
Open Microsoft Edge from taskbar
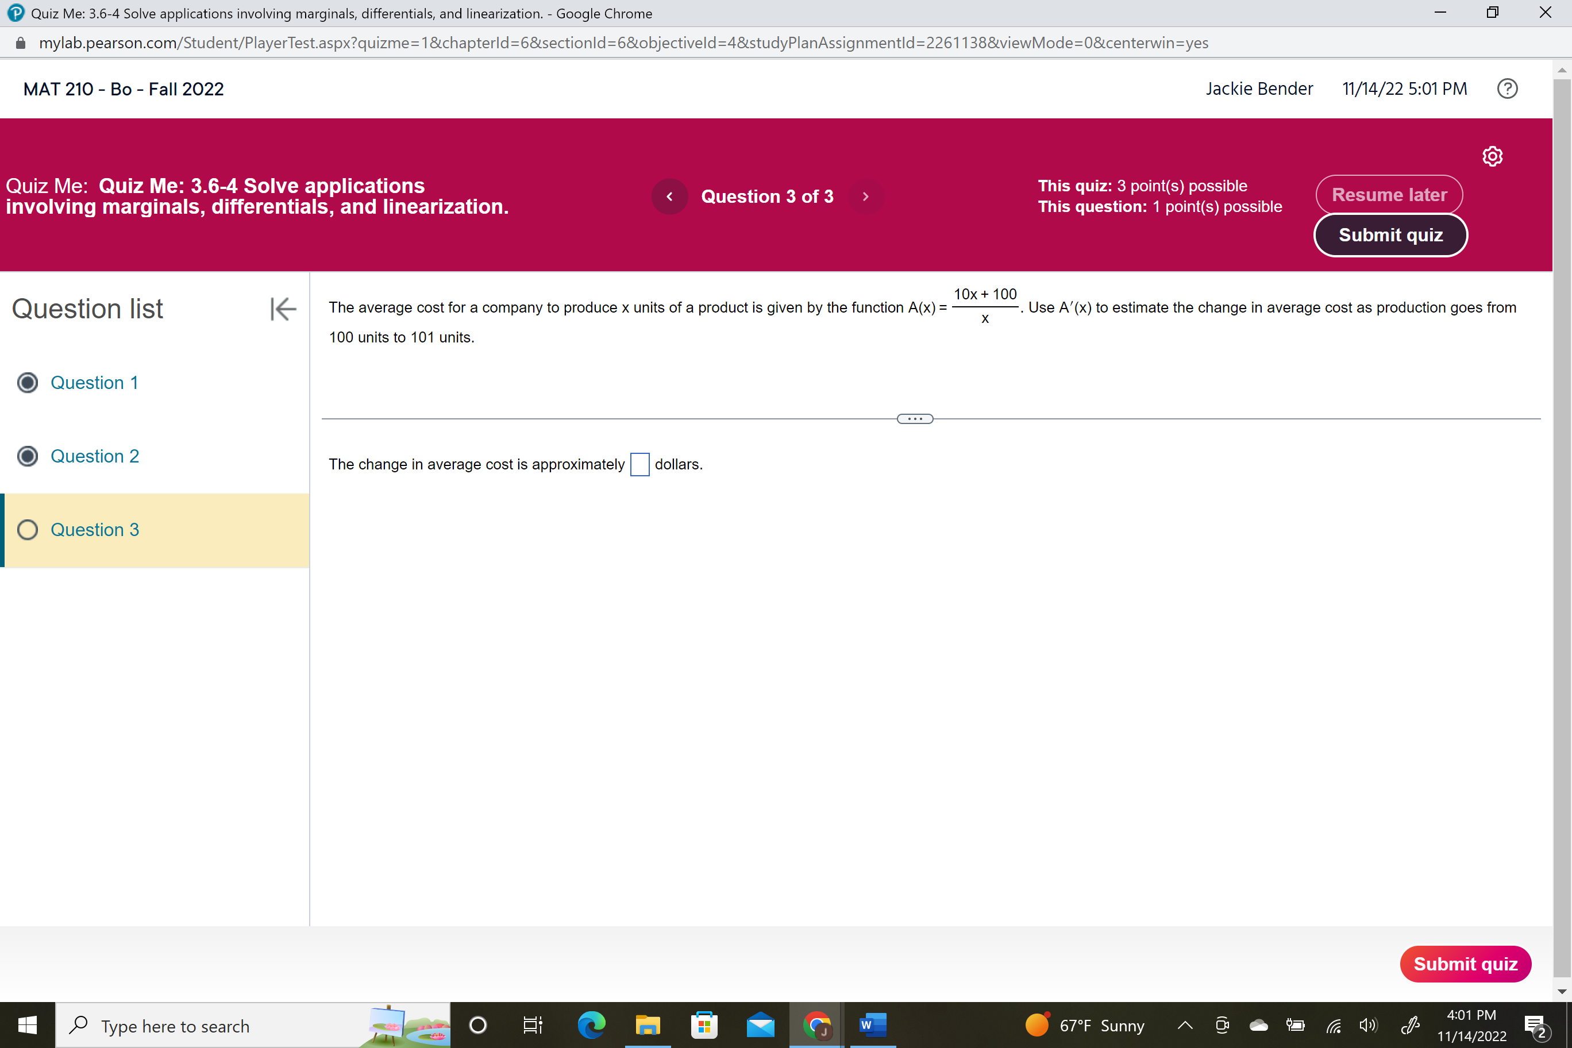(591, 1024)
